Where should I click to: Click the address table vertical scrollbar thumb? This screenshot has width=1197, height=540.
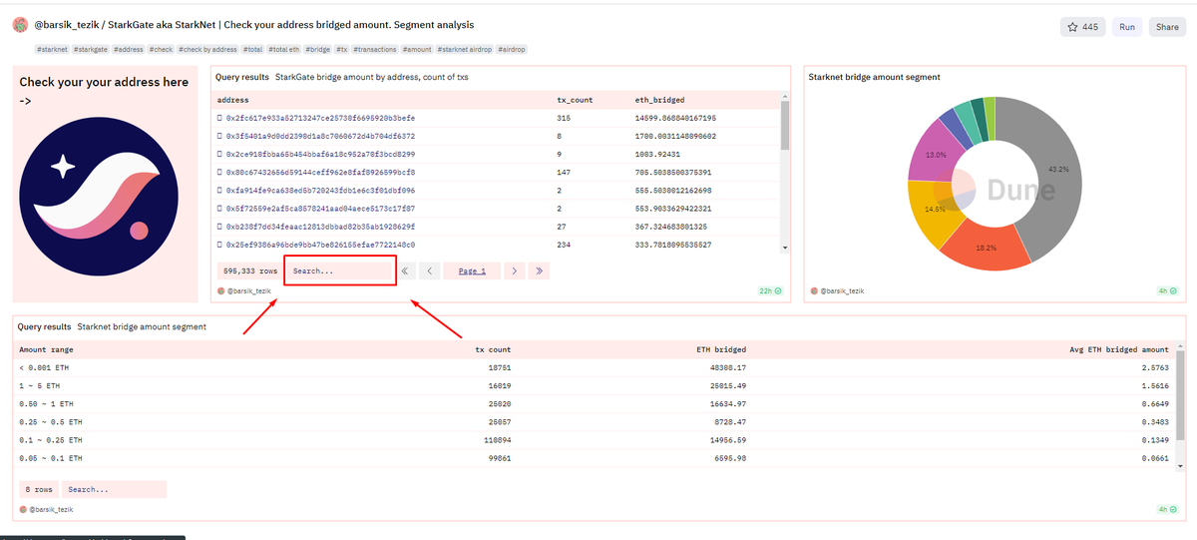point(785,126)
